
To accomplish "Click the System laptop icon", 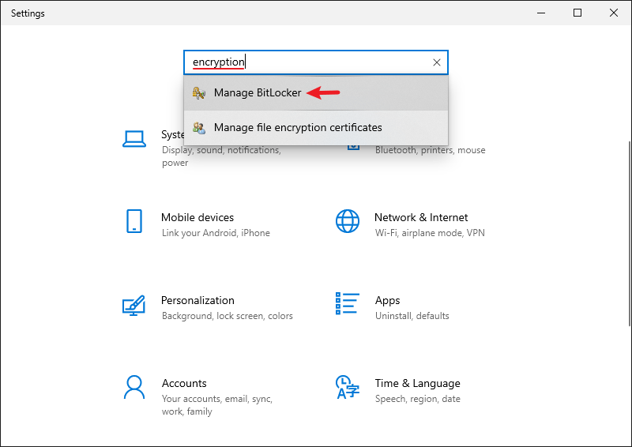I will pyautogui.click(x=134, y=139).
